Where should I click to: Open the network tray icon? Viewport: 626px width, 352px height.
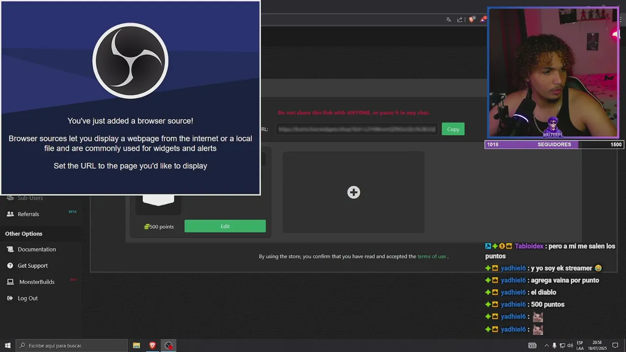coord(562,346)
